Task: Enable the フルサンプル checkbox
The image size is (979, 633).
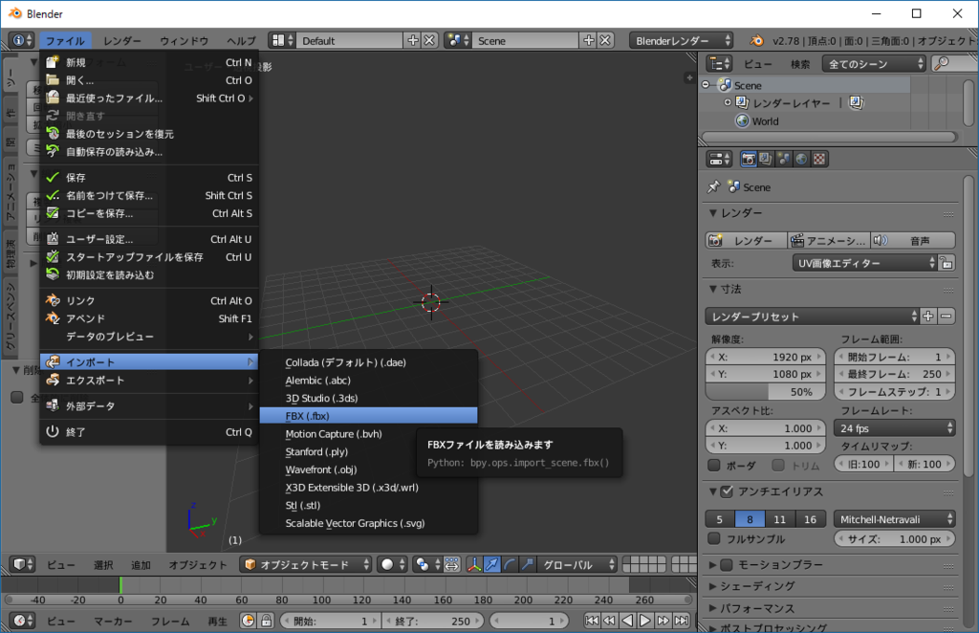Action: [714, 538]
